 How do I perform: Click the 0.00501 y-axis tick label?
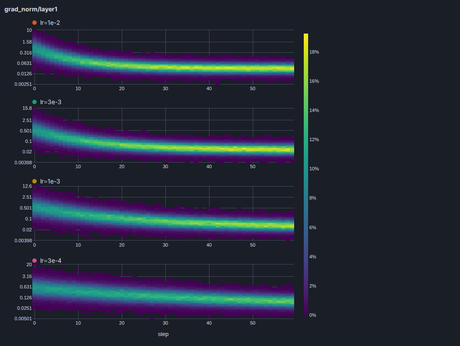(23, 319)
